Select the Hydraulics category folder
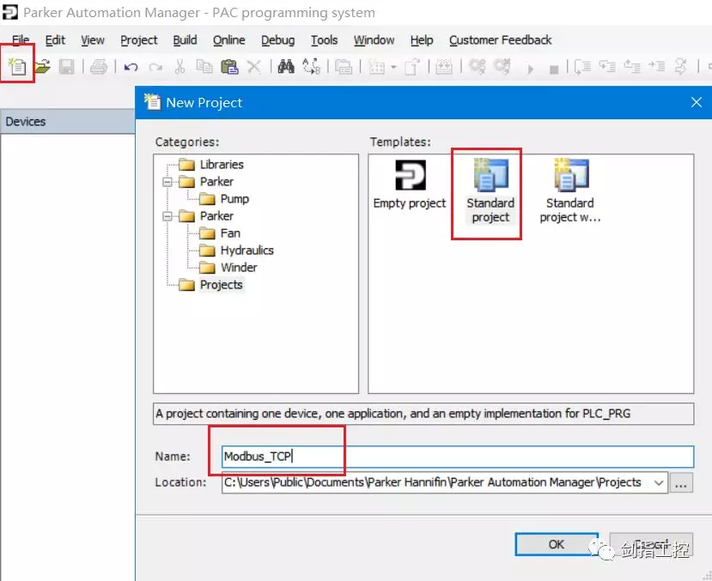This screenshot has width=712, height=581. (246, 251)
